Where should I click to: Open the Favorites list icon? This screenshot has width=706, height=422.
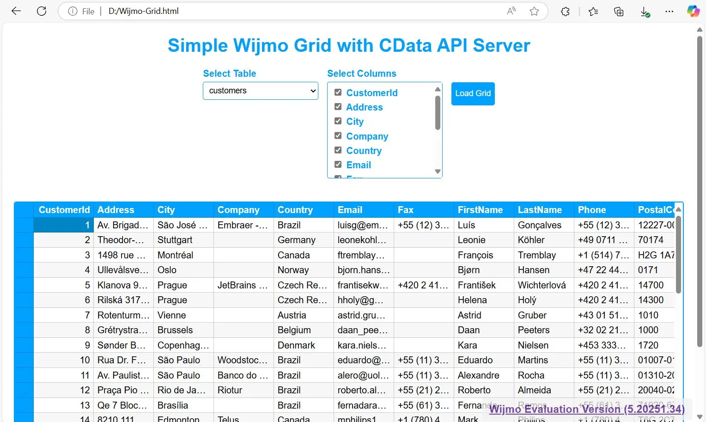click(x=593, y=12)
